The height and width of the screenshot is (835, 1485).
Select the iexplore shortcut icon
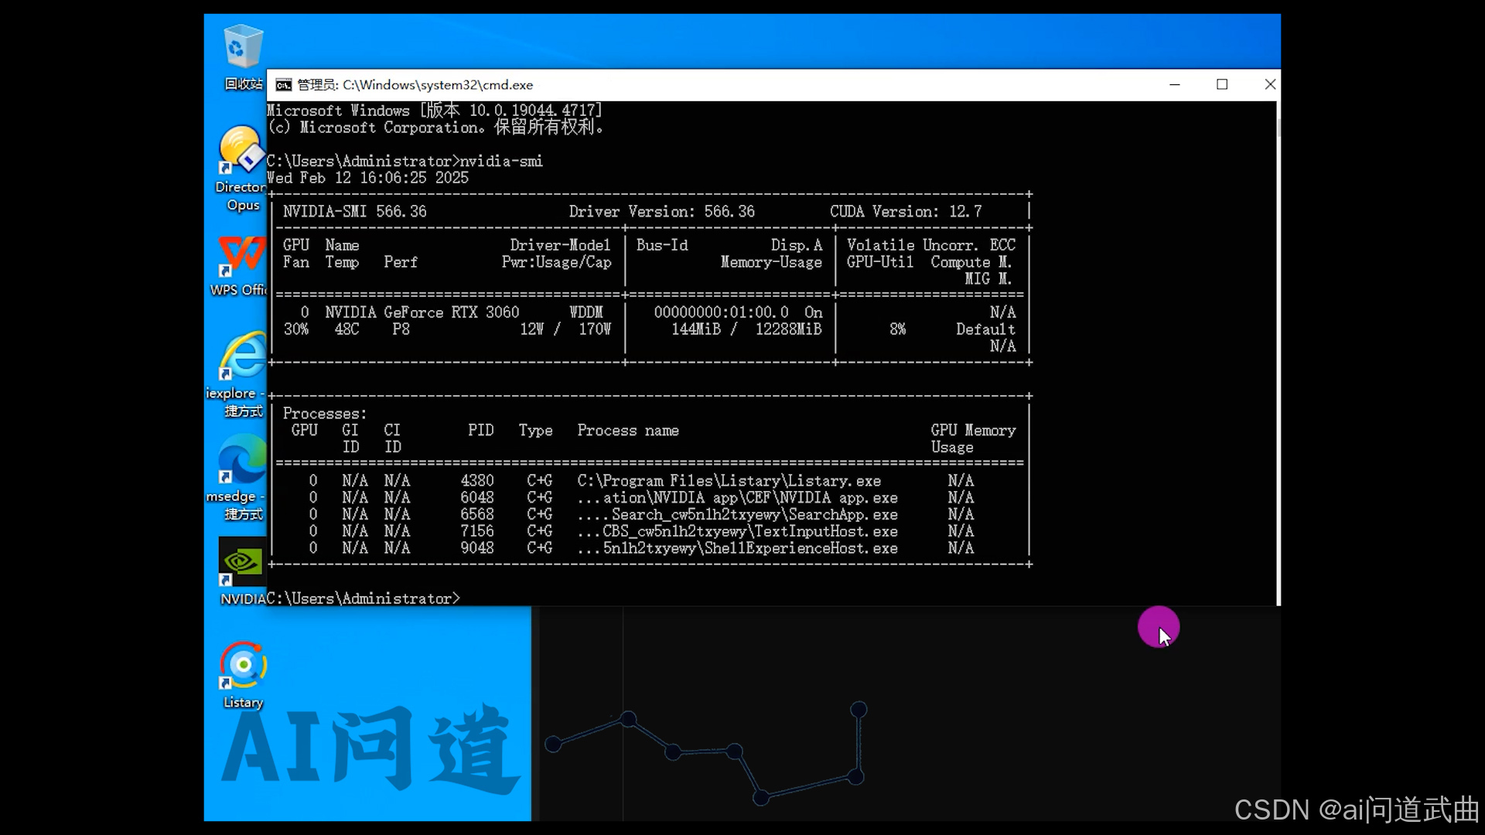pos(242,356)
